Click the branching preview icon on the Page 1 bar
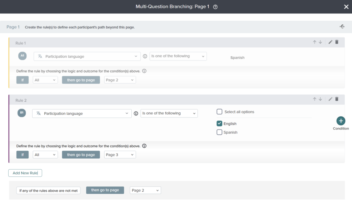This screenshot has width=352, height=205. (342, 26)
